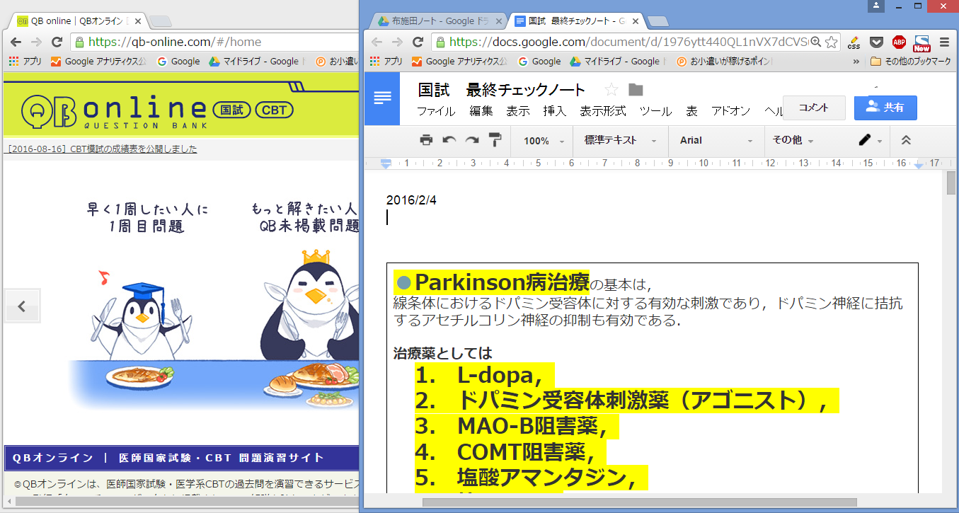Image resolution: width=959 pixels, height=513 pixels.
Task: Click the print icon in Docs toolbar
Action: [426, 140]
